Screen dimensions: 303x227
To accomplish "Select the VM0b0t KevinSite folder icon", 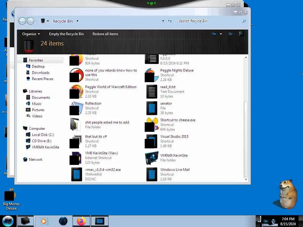I will point(152,158).
